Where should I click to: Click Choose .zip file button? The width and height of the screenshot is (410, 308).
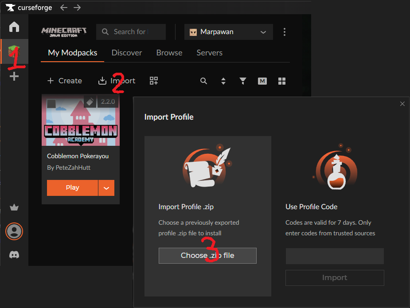[x=207, y=255]
